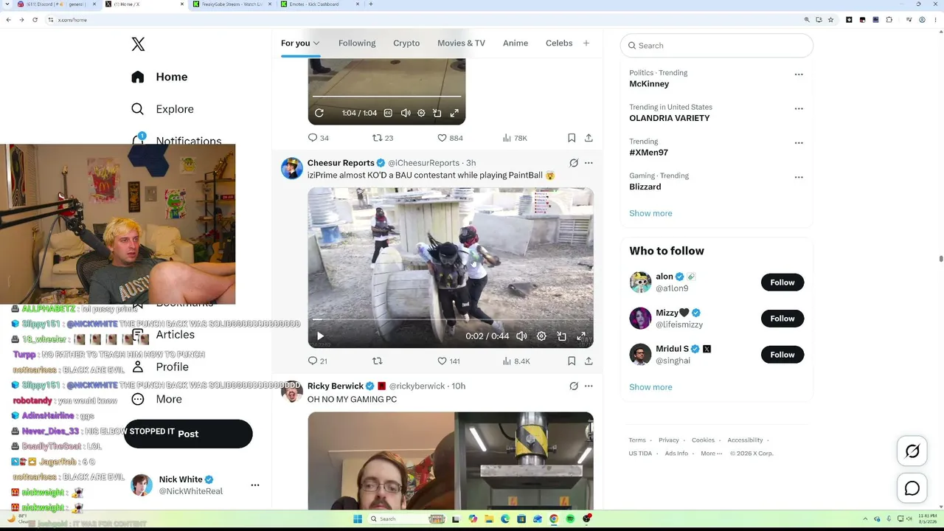The height and width of the screenshot is (531, 944).
Task: Repost the post with 23 reposts
Action: pyautogui.click(x=383, y=138)
